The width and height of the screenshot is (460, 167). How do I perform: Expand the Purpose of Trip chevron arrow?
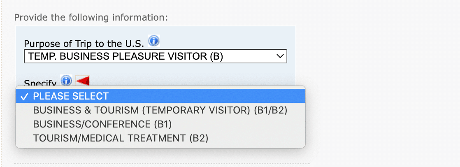coord(280,56)
